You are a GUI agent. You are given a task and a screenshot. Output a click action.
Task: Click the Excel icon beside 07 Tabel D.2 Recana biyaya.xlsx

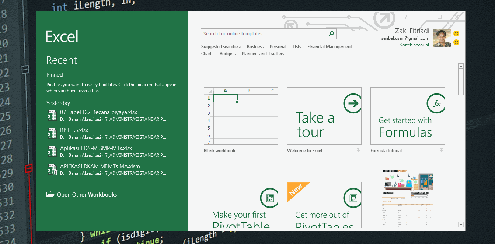pos(52,115)
